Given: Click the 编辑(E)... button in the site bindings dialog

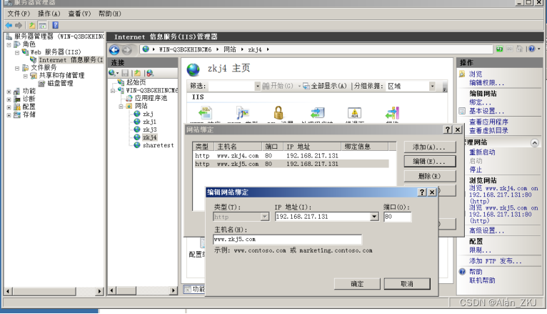Looking at the screenshot, I should [x=430, y=162].
